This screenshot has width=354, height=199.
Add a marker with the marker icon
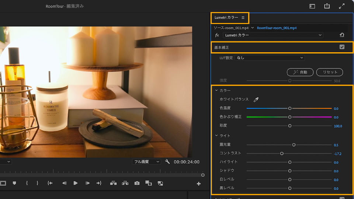(x=14, y=183)
